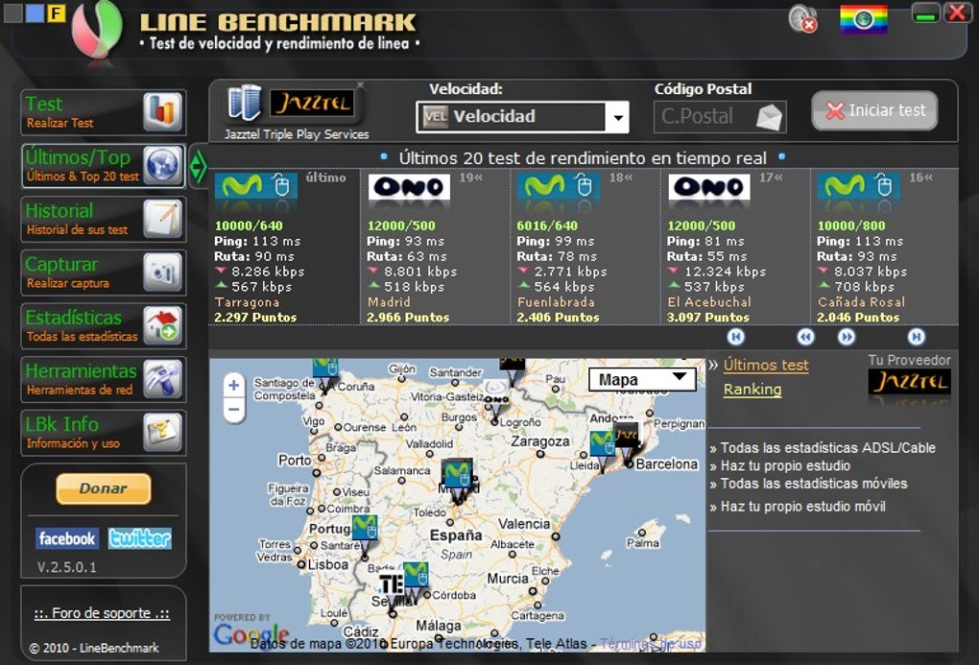
Task: Open the facebook page button
Action: click(x=67, y=538)
